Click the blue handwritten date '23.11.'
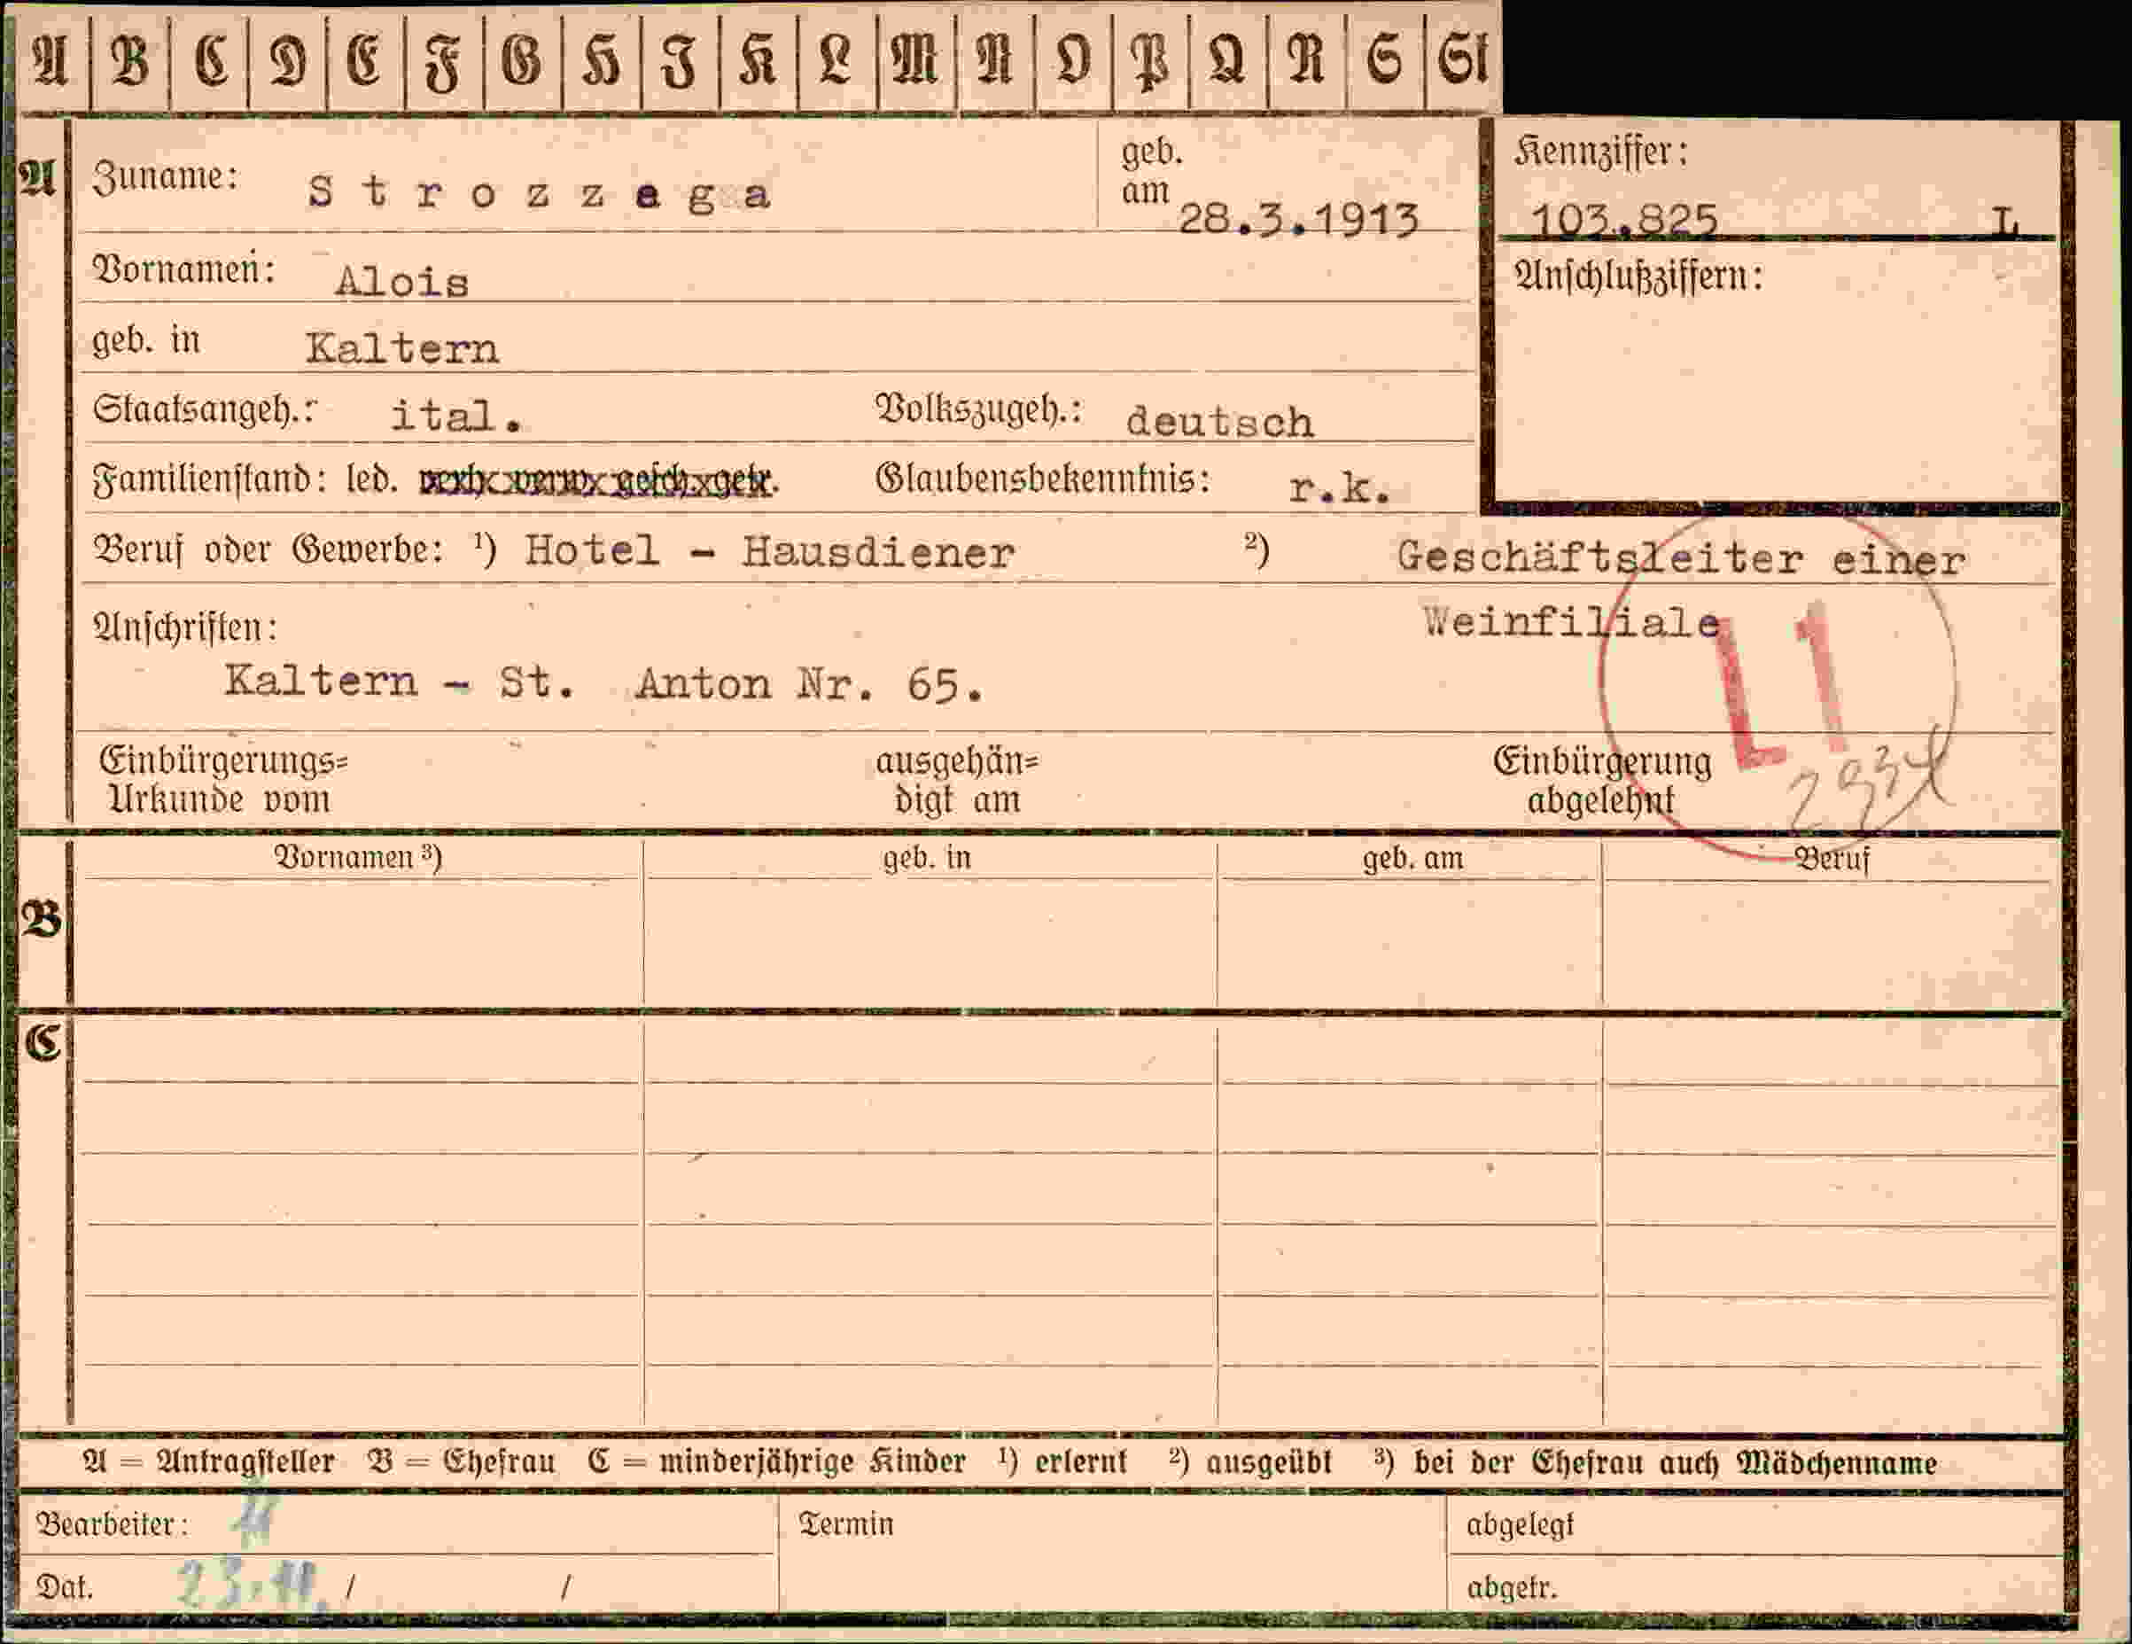 [250, 1584]
